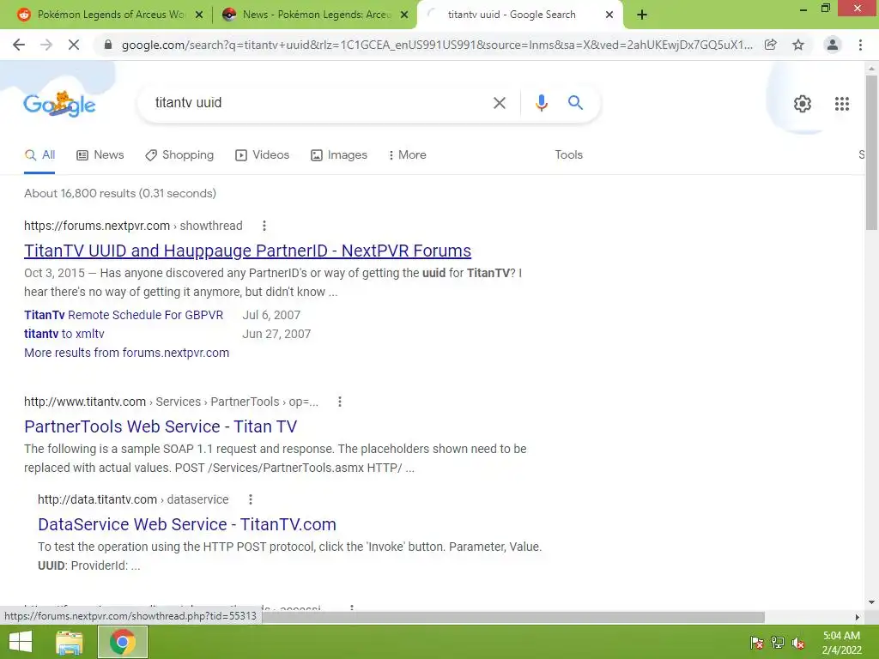Viewport: 879px width, 659px height.
Task: Open PartnerTools Web Service - Titan TV result
Action: [161, 427]
